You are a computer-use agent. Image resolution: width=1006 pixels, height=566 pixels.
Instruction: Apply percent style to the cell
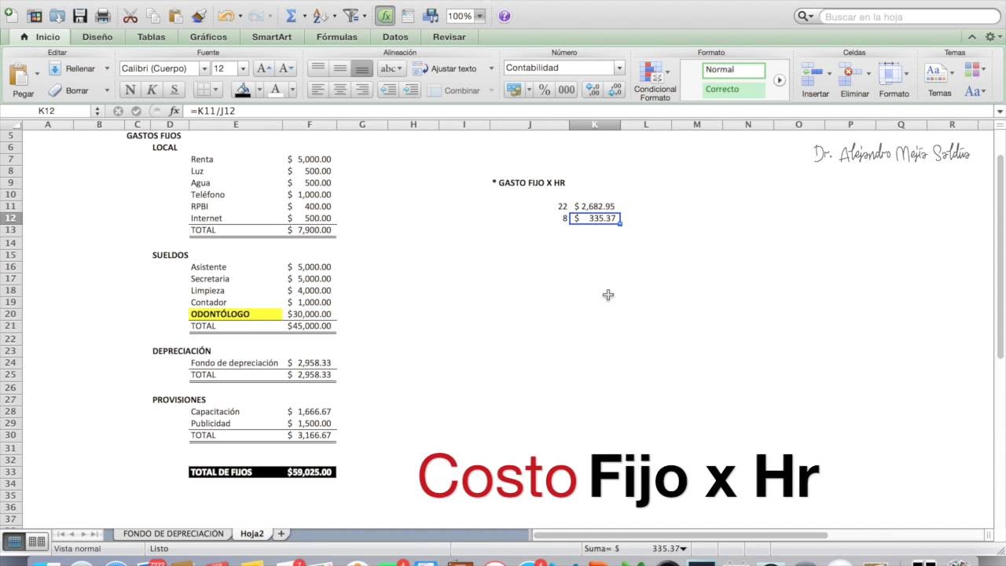[x=544, y=90]
